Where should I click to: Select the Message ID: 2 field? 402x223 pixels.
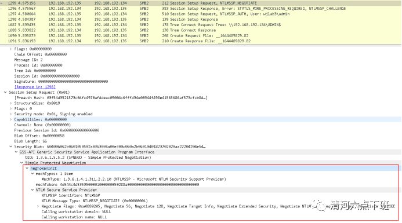(x=28, y=60)
